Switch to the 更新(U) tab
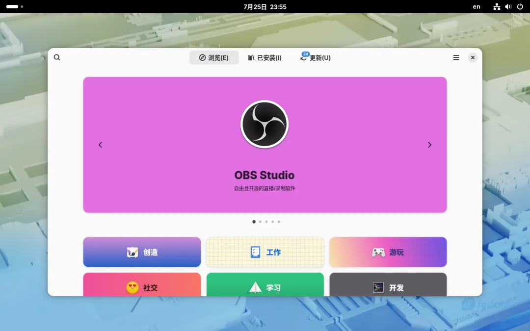The width and height of the screenshot is (530, 331). point(316,58)
